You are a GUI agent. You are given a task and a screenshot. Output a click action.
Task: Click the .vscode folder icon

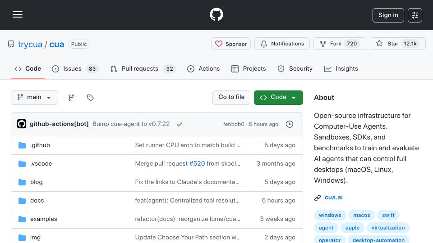click(x=22, y=164)
